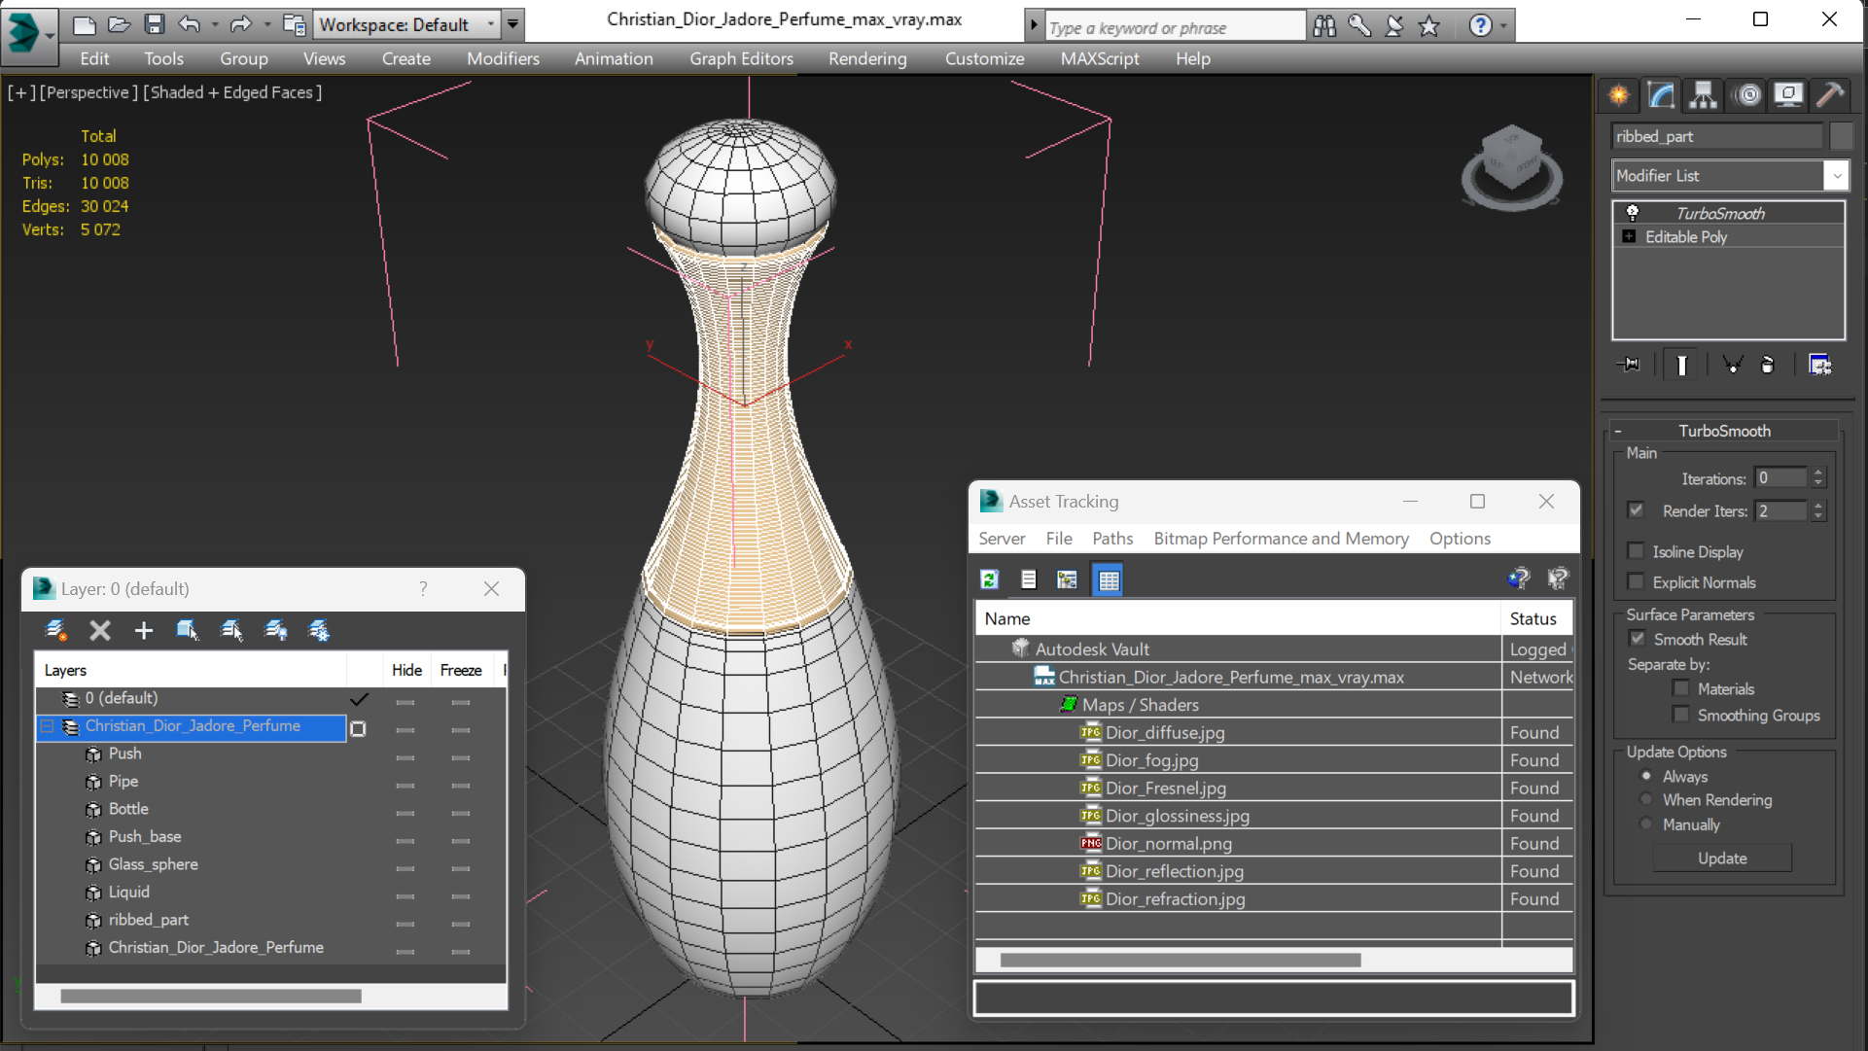Click the Iterations value field
The image size is (1868, 1051).
pyautogui.click(x=1780, y=478)
